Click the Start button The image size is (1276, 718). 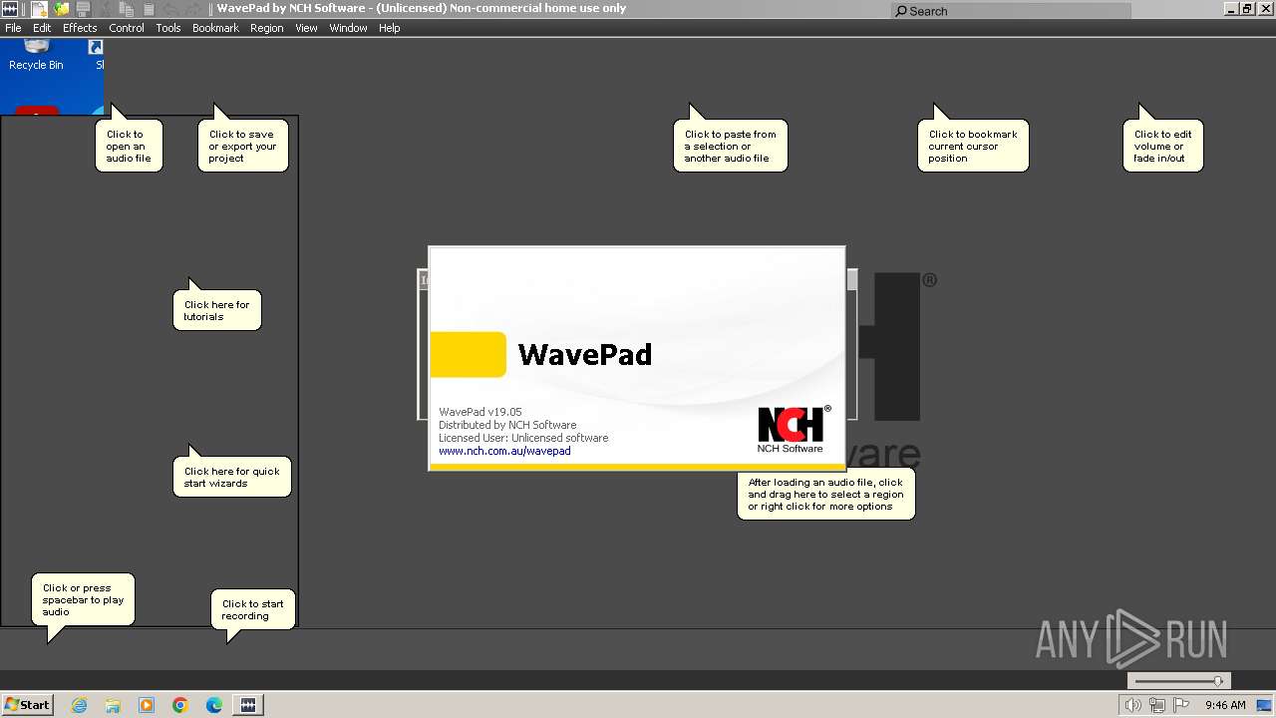point(27,705)
